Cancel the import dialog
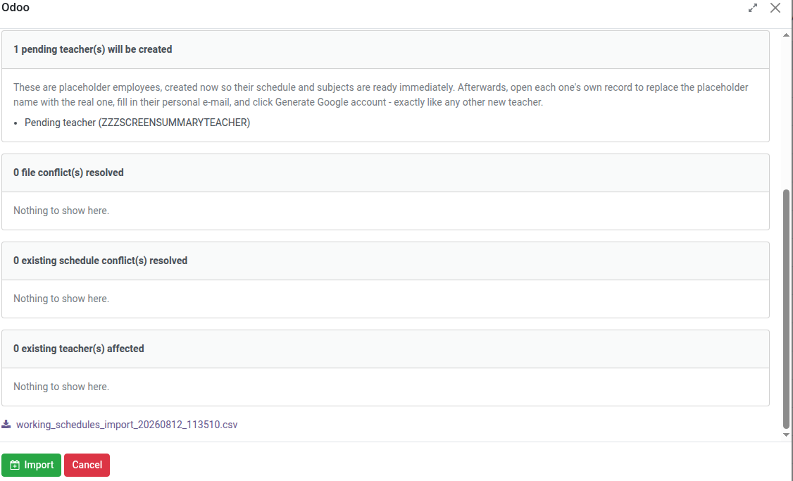This screenshot has height=481, width=793. tap(87, 465)
